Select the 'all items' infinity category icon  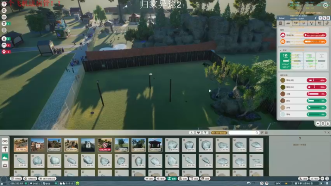5,141
